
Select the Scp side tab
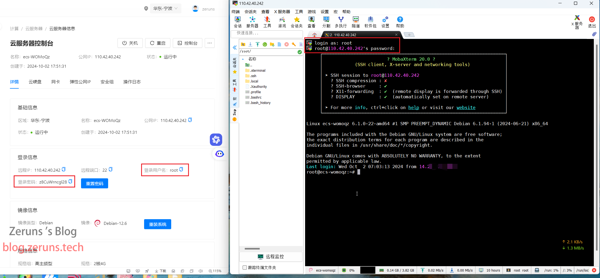(x=235, y=115)
